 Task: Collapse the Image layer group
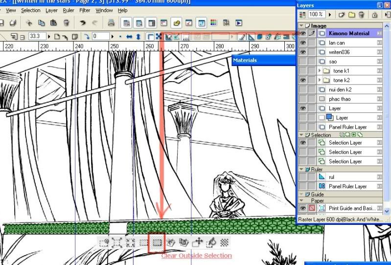[x=301, y=25]
